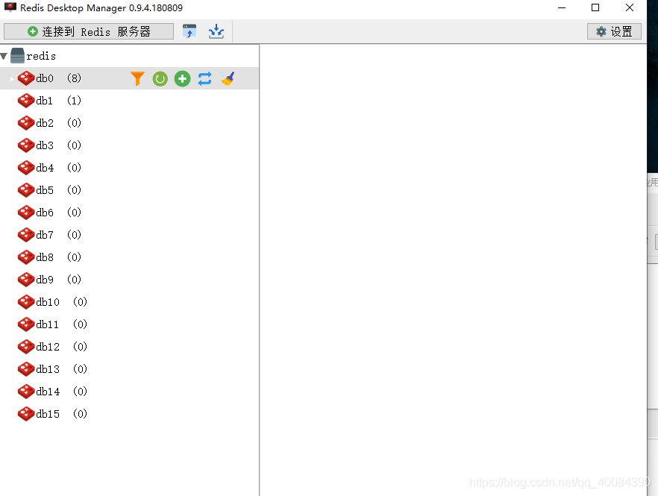The width and height of the screenshot is (658, 496).
Task: Click the blue live update arrows icon
Action: coord(205,79)
